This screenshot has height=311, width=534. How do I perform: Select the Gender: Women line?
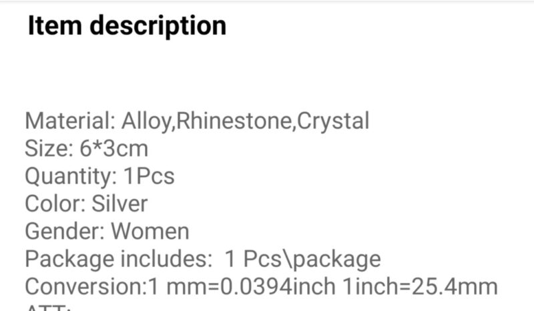(x=107, y=232)
